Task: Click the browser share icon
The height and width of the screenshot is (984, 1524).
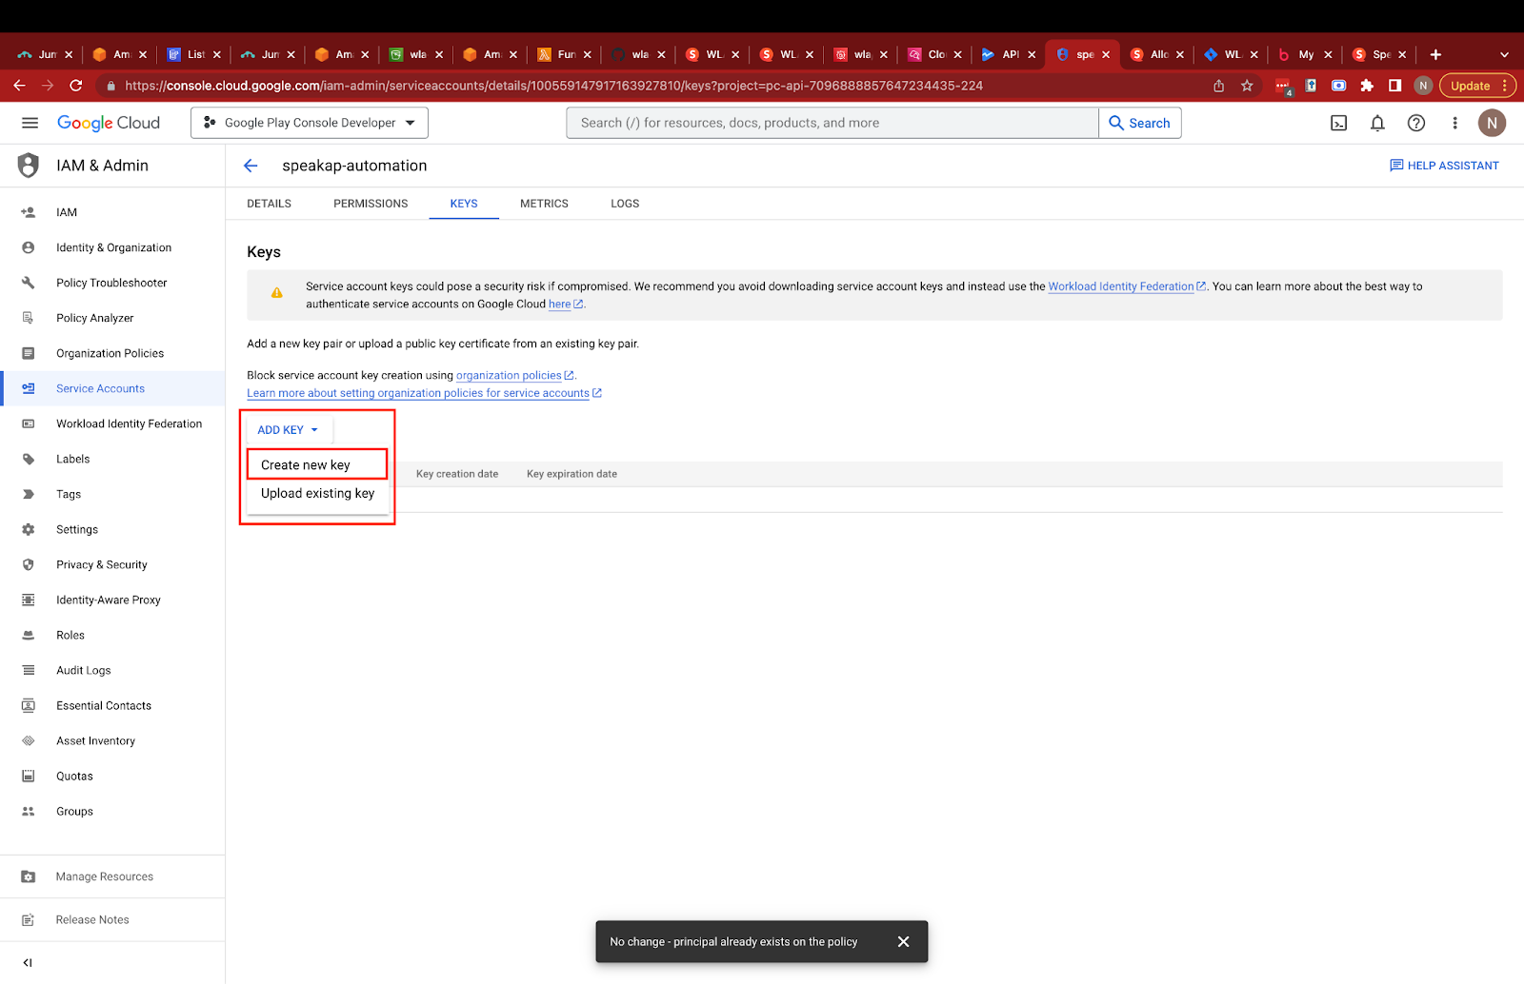Action: click(1218, 86)
